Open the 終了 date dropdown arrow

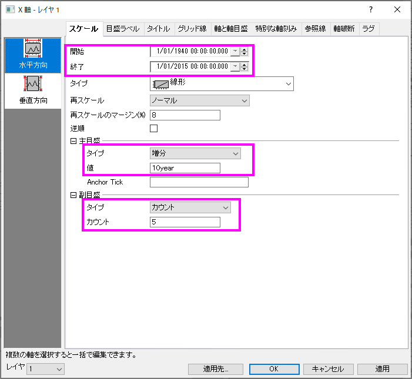click(235, 66)
